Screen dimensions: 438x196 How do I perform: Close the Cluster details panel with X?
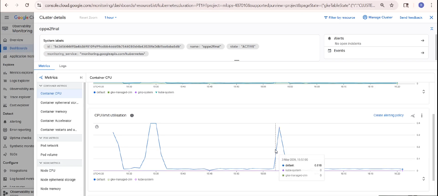pos(431,17)
